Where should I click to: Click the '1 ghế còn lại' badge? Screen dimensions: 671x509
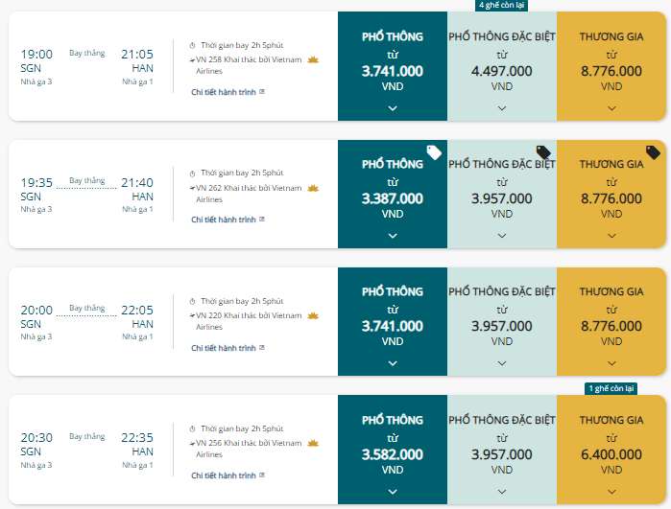(x=611, y=388)
